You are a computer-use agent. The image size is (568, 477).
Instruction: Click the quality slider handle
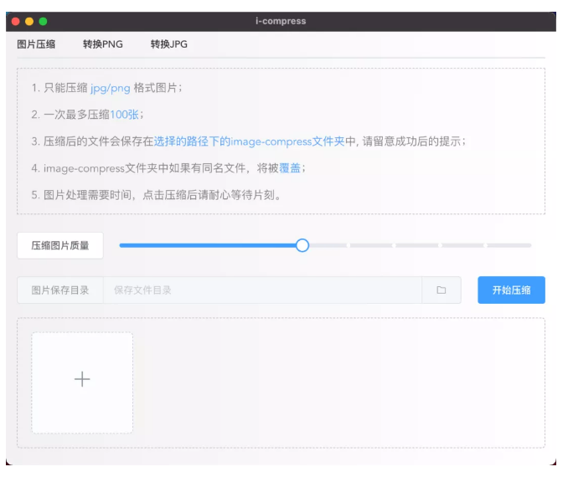coord(302,245)
